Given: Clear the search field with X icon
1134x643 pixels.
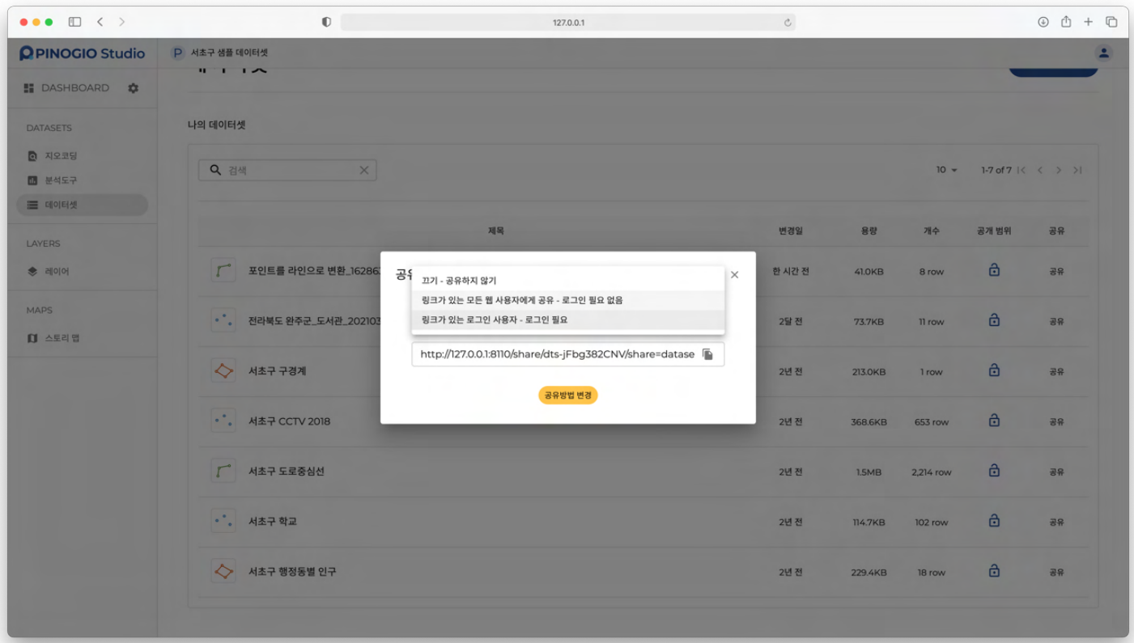Looking at the screenshot, I should [x=363, y=170].
